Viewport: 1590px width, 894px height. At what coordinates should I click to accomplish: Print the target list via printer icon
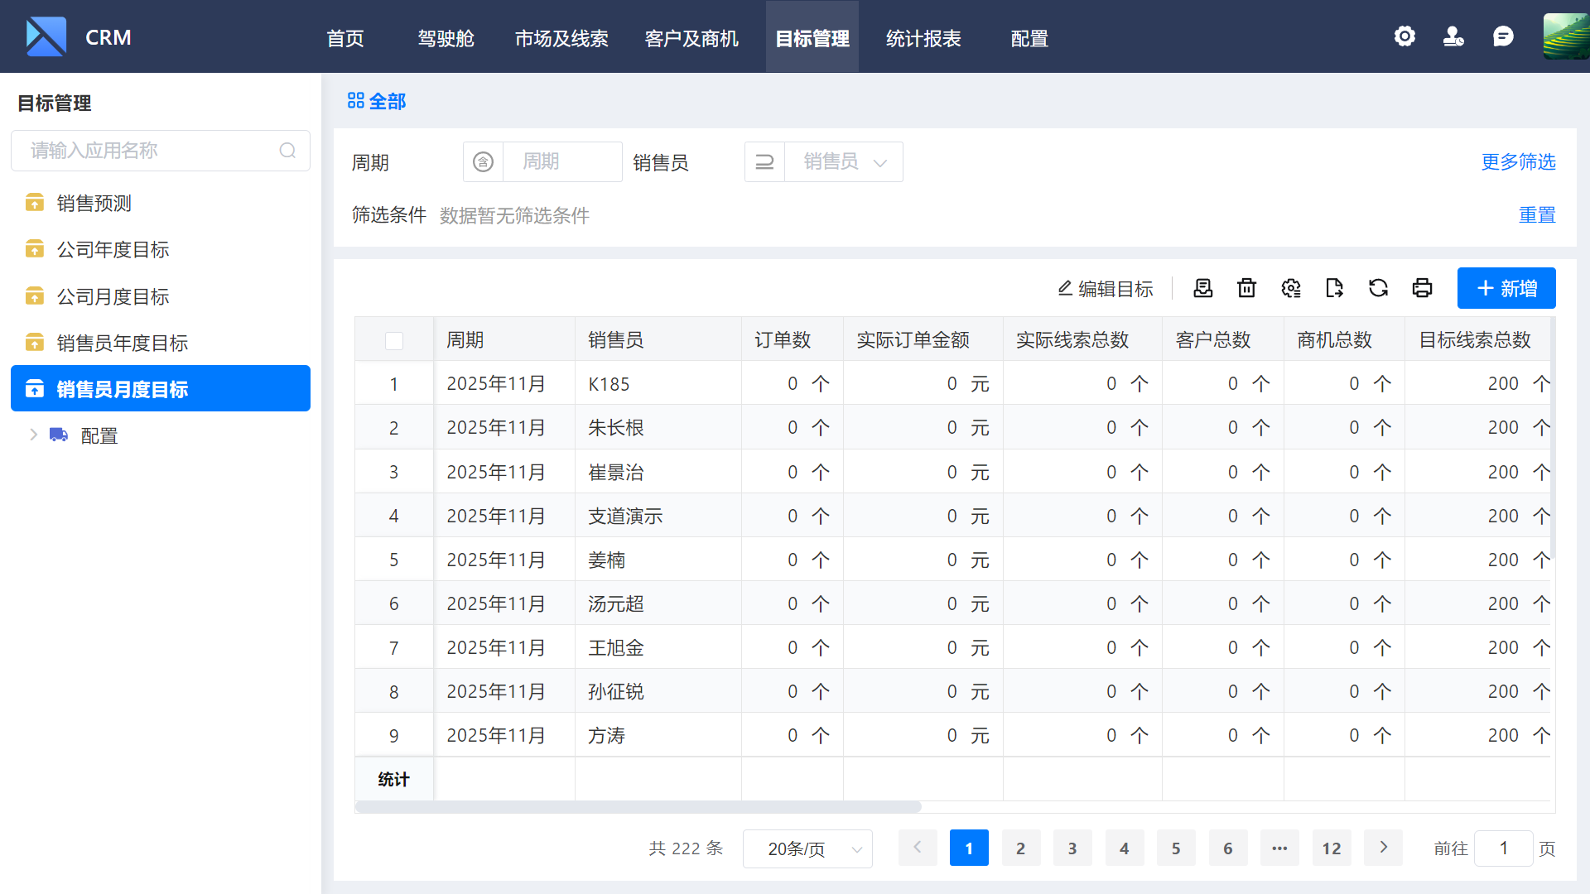click(x=1423, y=288)
